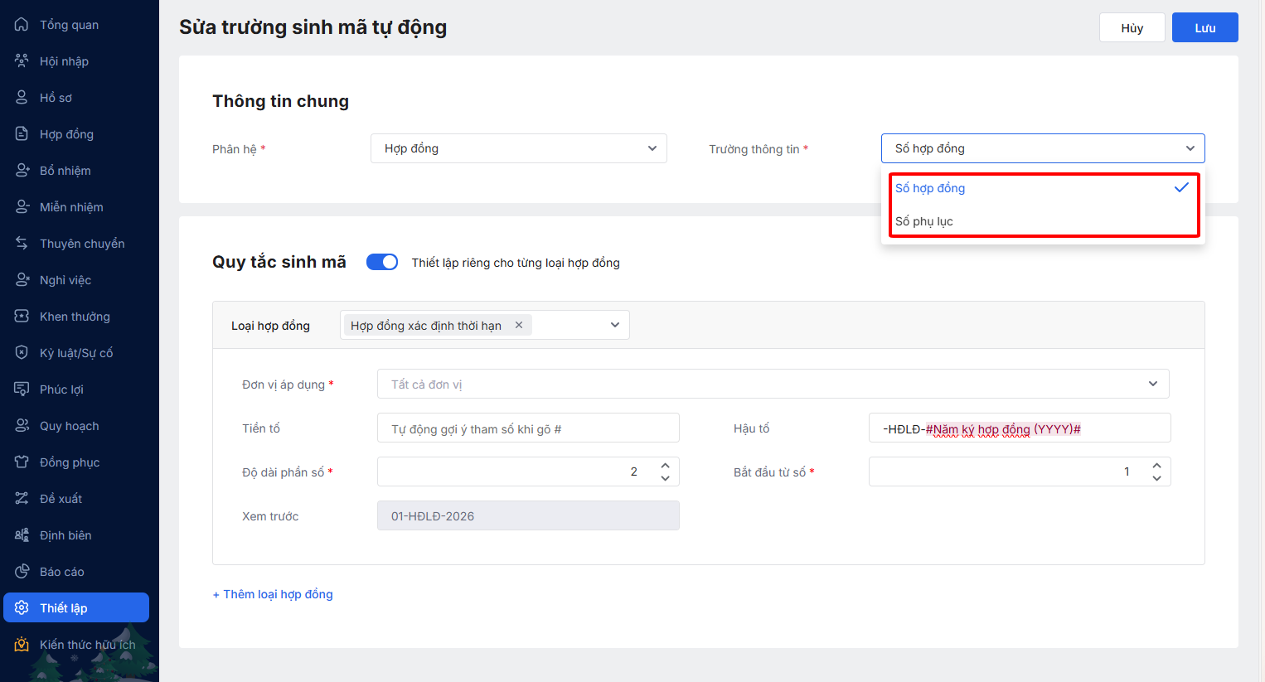Image resolution: width=1265 pixels, height=682 pixels.
Task: Remove the Hợp đồng xác định thời hạn tag
Action: (519, 325)
